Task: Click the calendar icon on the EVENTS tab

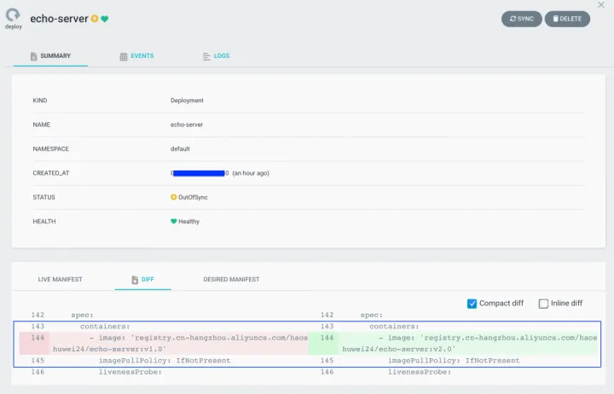Action: pos(124,56)
